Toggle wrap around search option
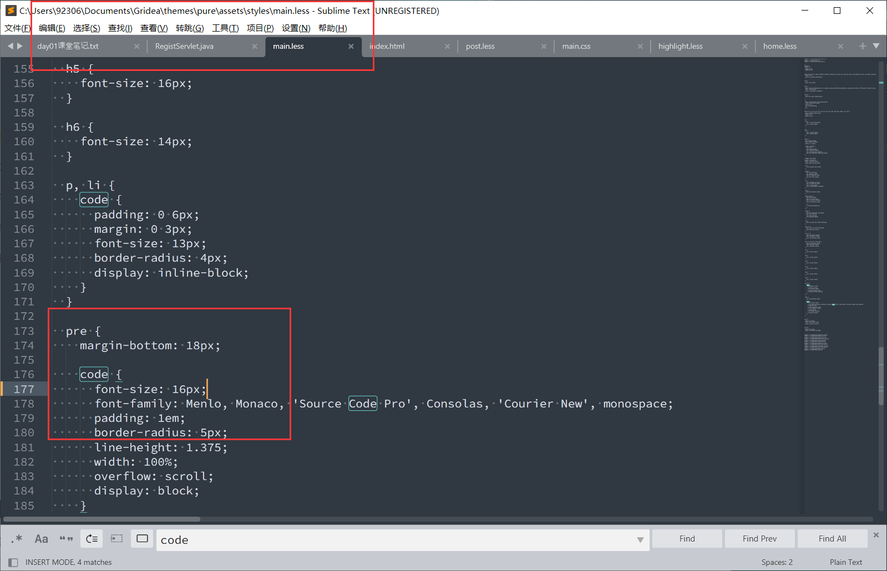 92,539
